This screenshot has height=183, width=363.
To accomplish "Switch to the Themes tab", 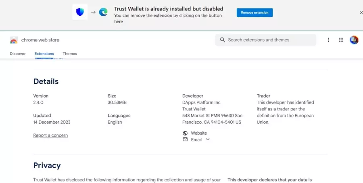I will [70, 54].
